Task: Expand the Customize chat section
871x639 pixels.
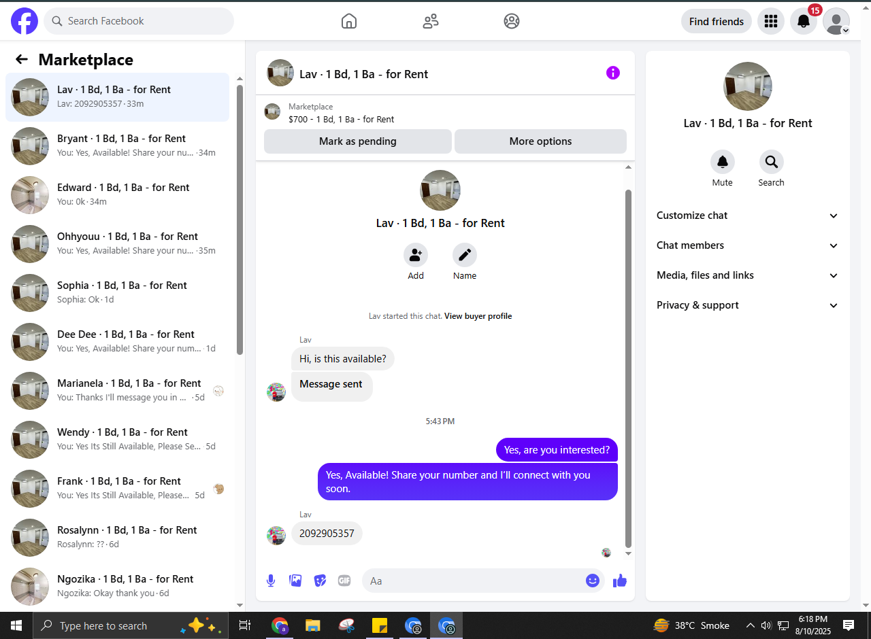Action: pyautogui.click(x=748, y=215)
